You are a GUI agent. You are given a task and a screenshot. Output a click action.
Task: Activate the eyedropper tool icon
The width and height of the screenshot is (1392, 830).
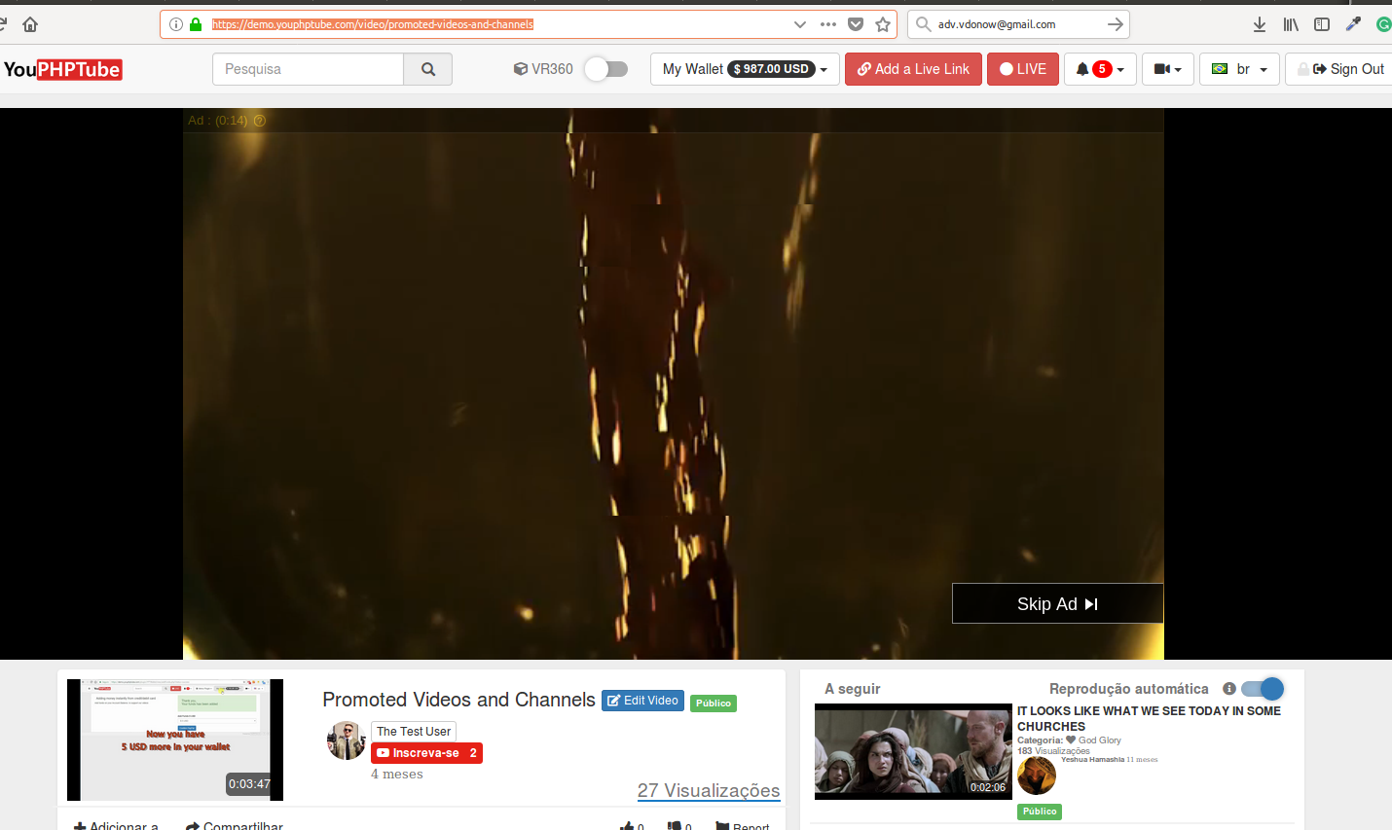(x=1353, y=24)
